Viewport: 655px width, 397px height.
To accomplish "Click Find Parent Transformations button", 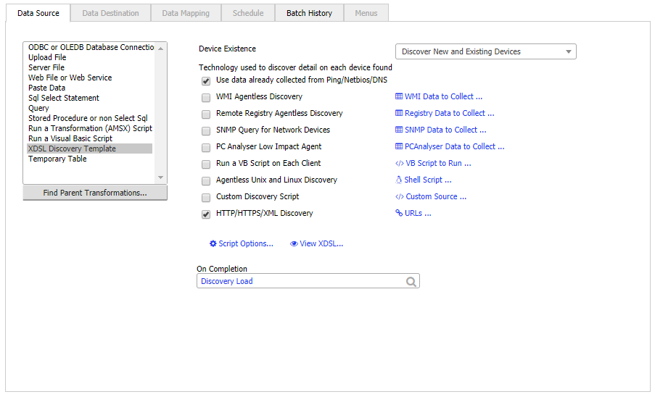I will coord(95,193).
